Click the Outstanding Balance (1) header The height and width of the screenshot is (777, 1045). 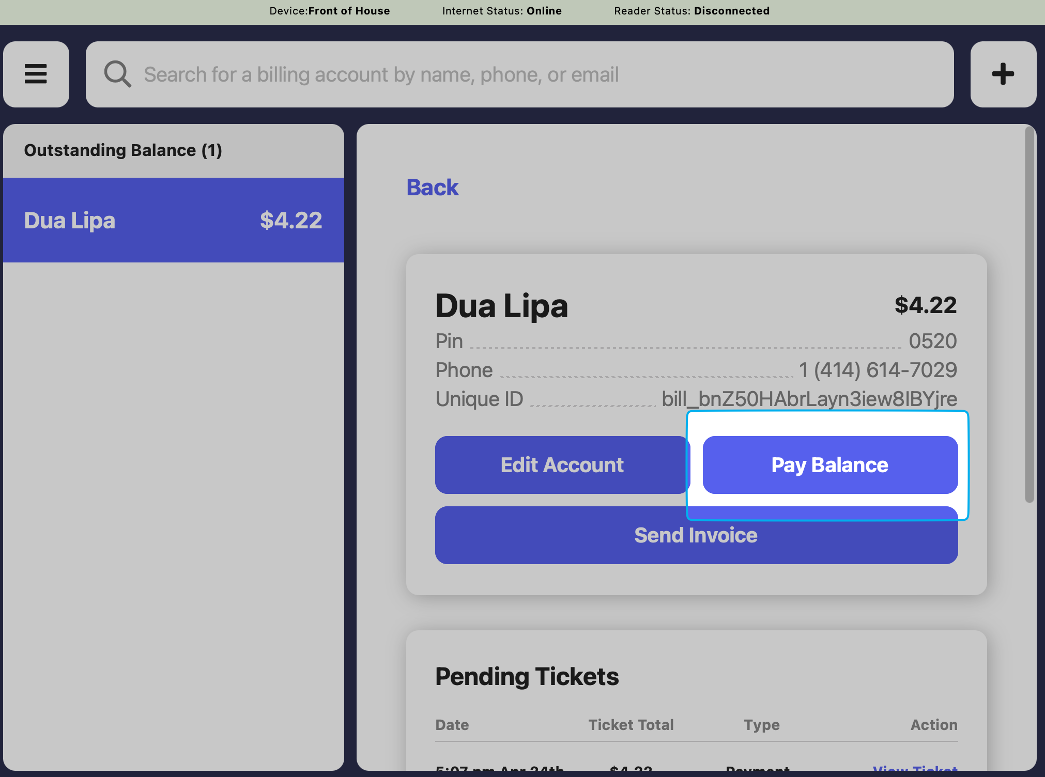click(123, 150)
